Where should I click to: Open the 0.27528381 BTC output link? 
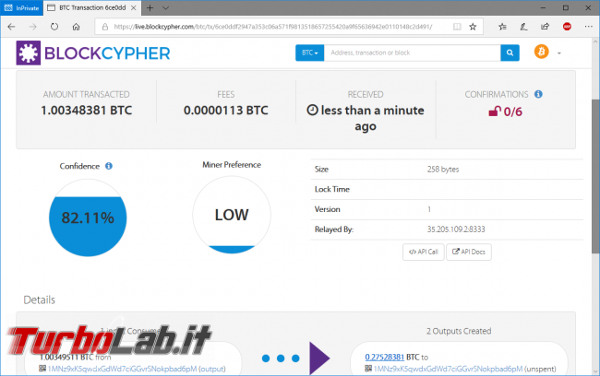(x=385, y=357)
